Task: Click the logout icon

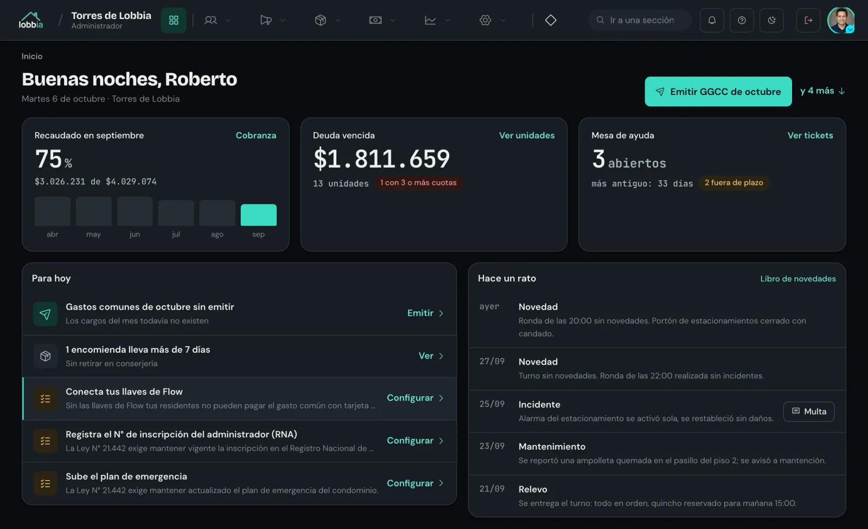Action: pyautogui.click(x=808, y=20)
